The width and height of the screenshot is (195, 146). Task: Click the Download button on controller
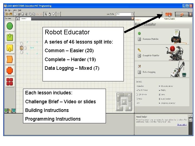pyautogui.click(x=118, y=108)
